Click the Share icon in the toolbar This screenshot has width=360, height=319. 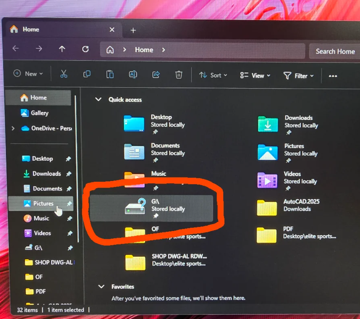[x=156, y=75]
